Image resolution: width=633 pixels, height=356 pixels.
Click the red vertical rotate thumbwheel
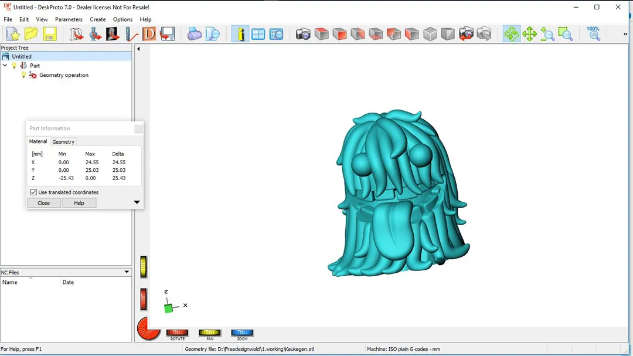tap(144, 300)
